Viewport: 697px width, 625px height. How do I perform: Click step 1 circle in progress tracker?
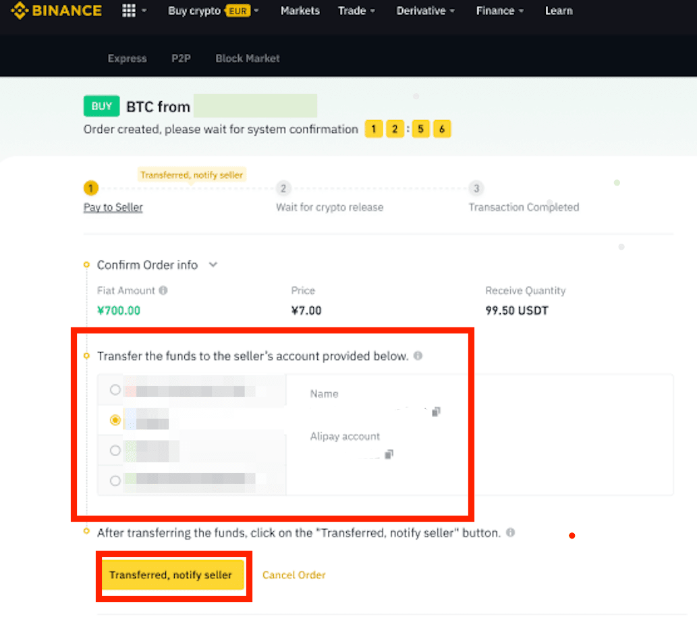pyautogui.click(x=90, y=188)
